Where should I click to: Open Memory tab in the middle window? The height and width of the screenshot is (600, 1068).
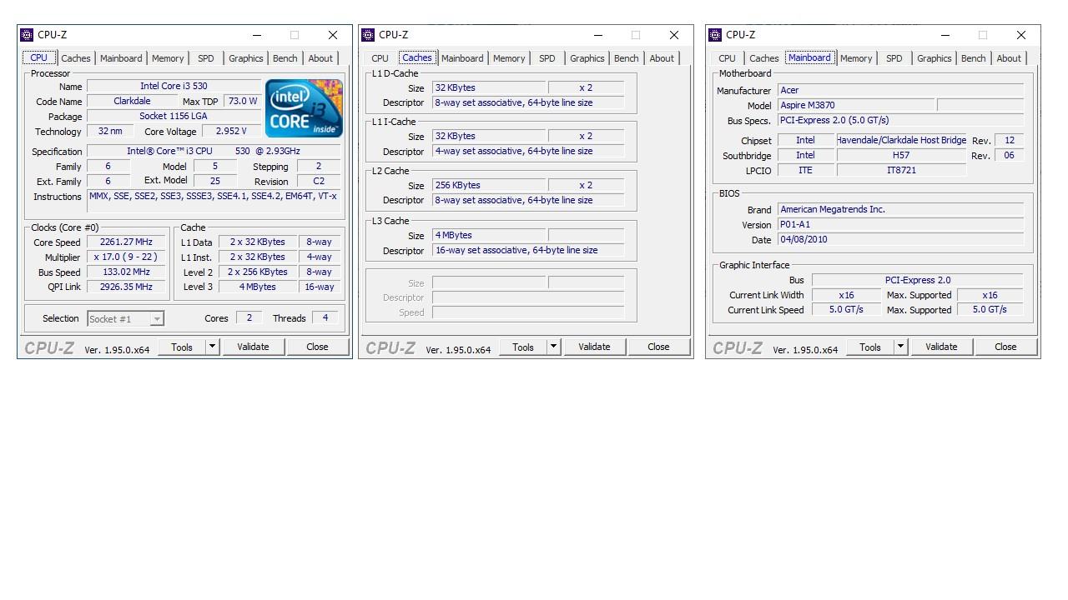coord(509,58)
